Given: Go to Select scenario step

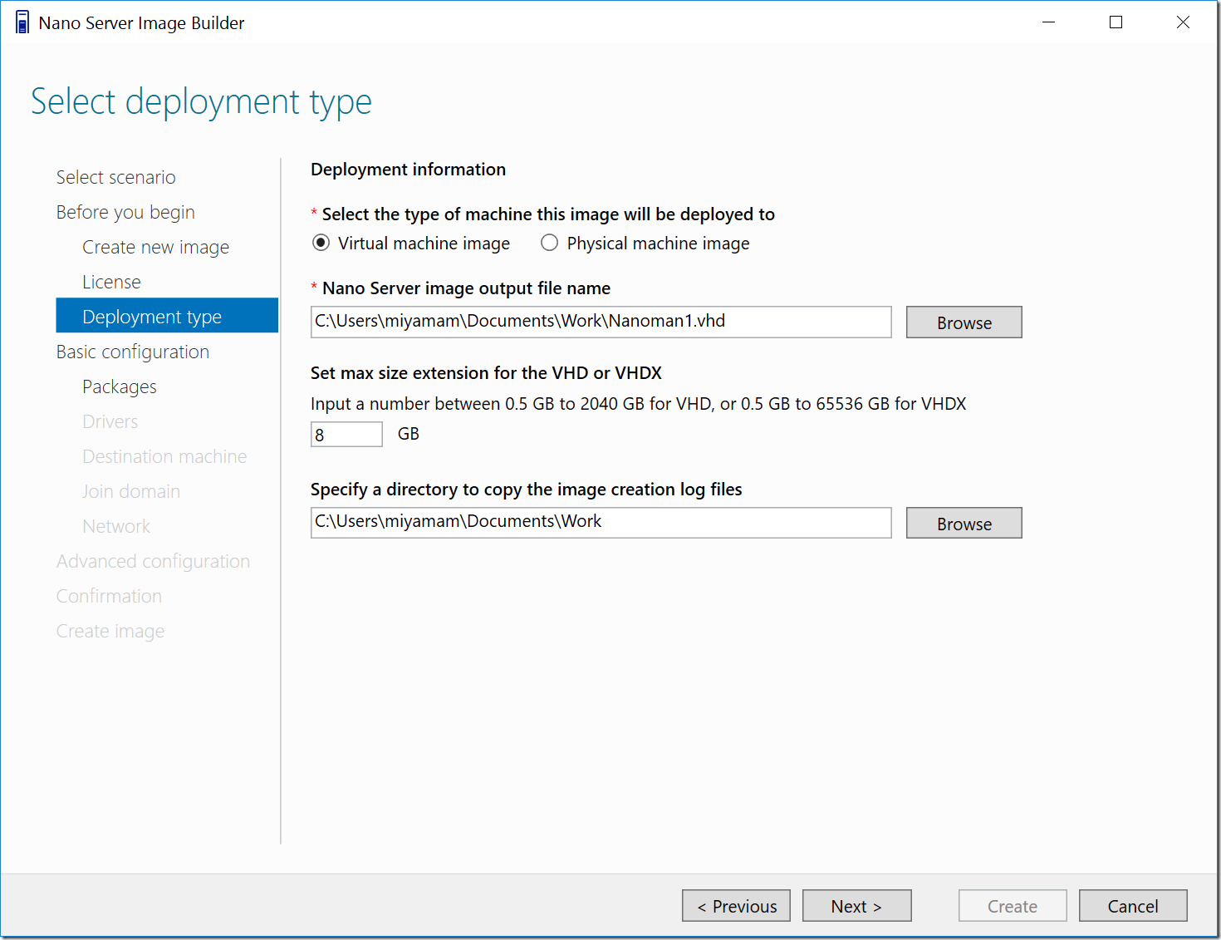Looking at the screenshot, I should coord(115,177).
